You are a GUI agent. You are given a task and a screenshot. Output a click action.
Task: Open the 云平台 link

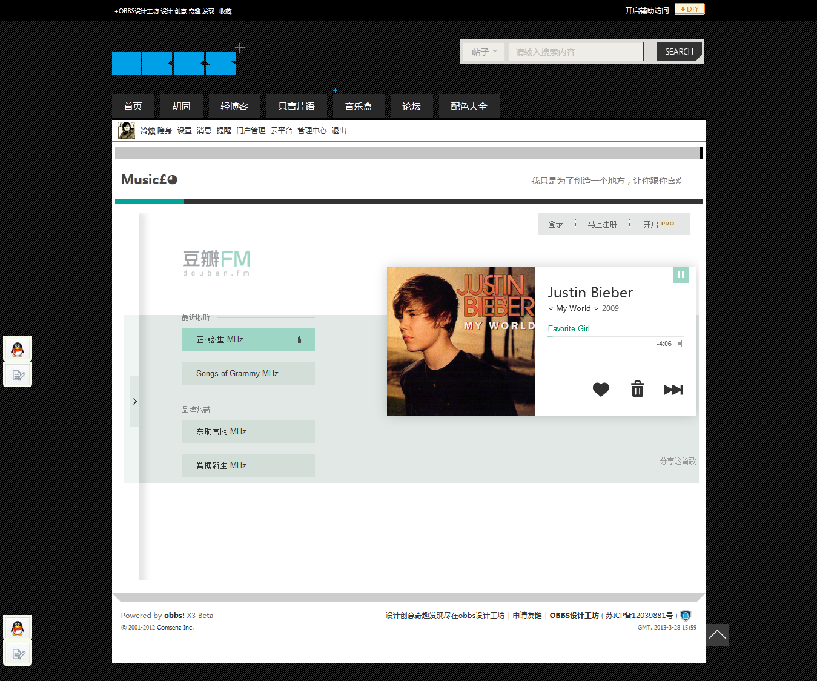[282, 131]
